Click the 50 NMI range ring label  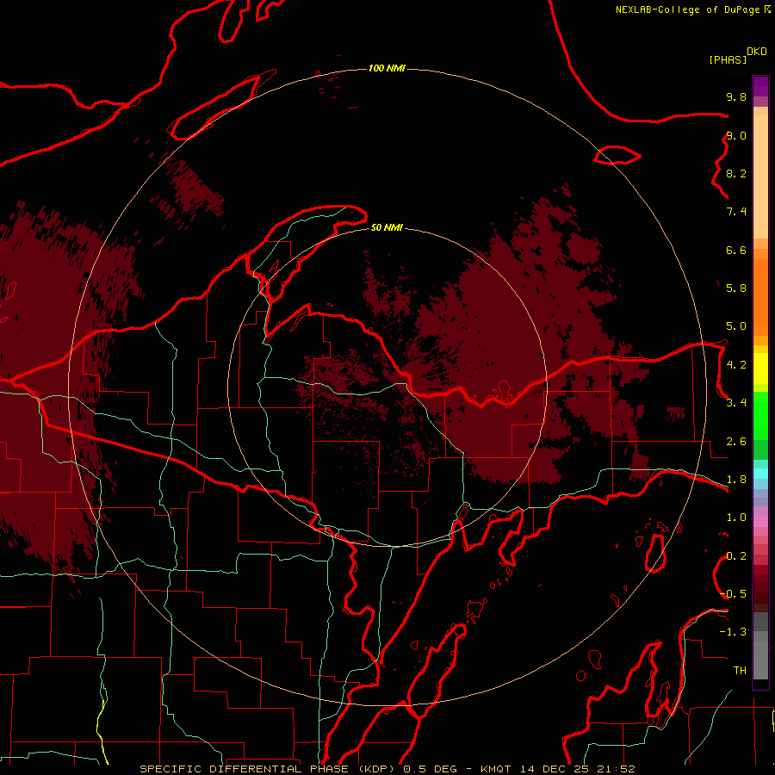click(x=387, y=227)
